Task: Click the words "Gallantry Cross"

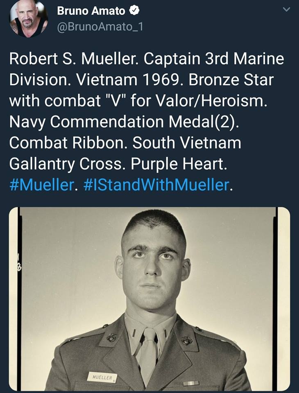Action: tap(67, 164)
